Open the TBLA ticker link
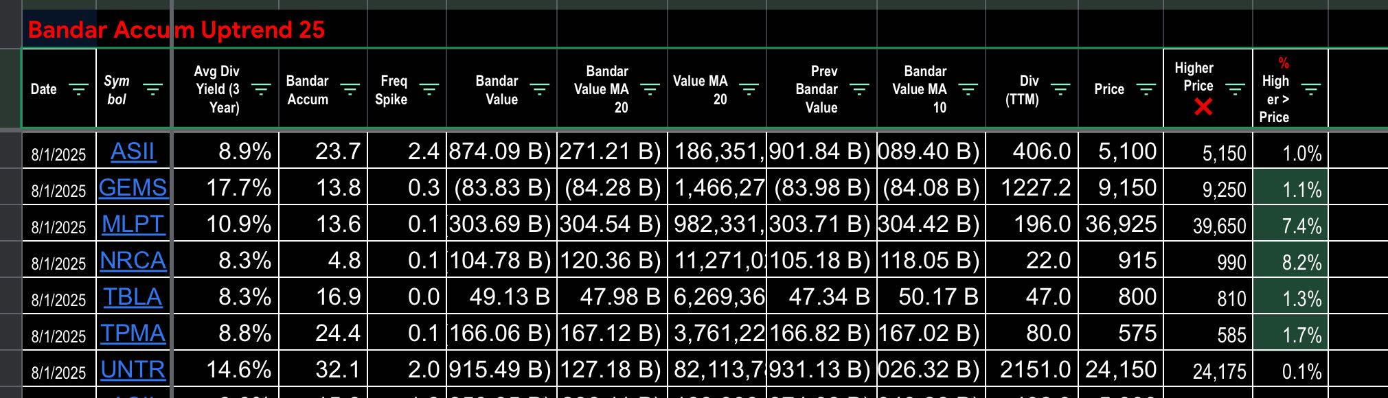 point(133,296)
